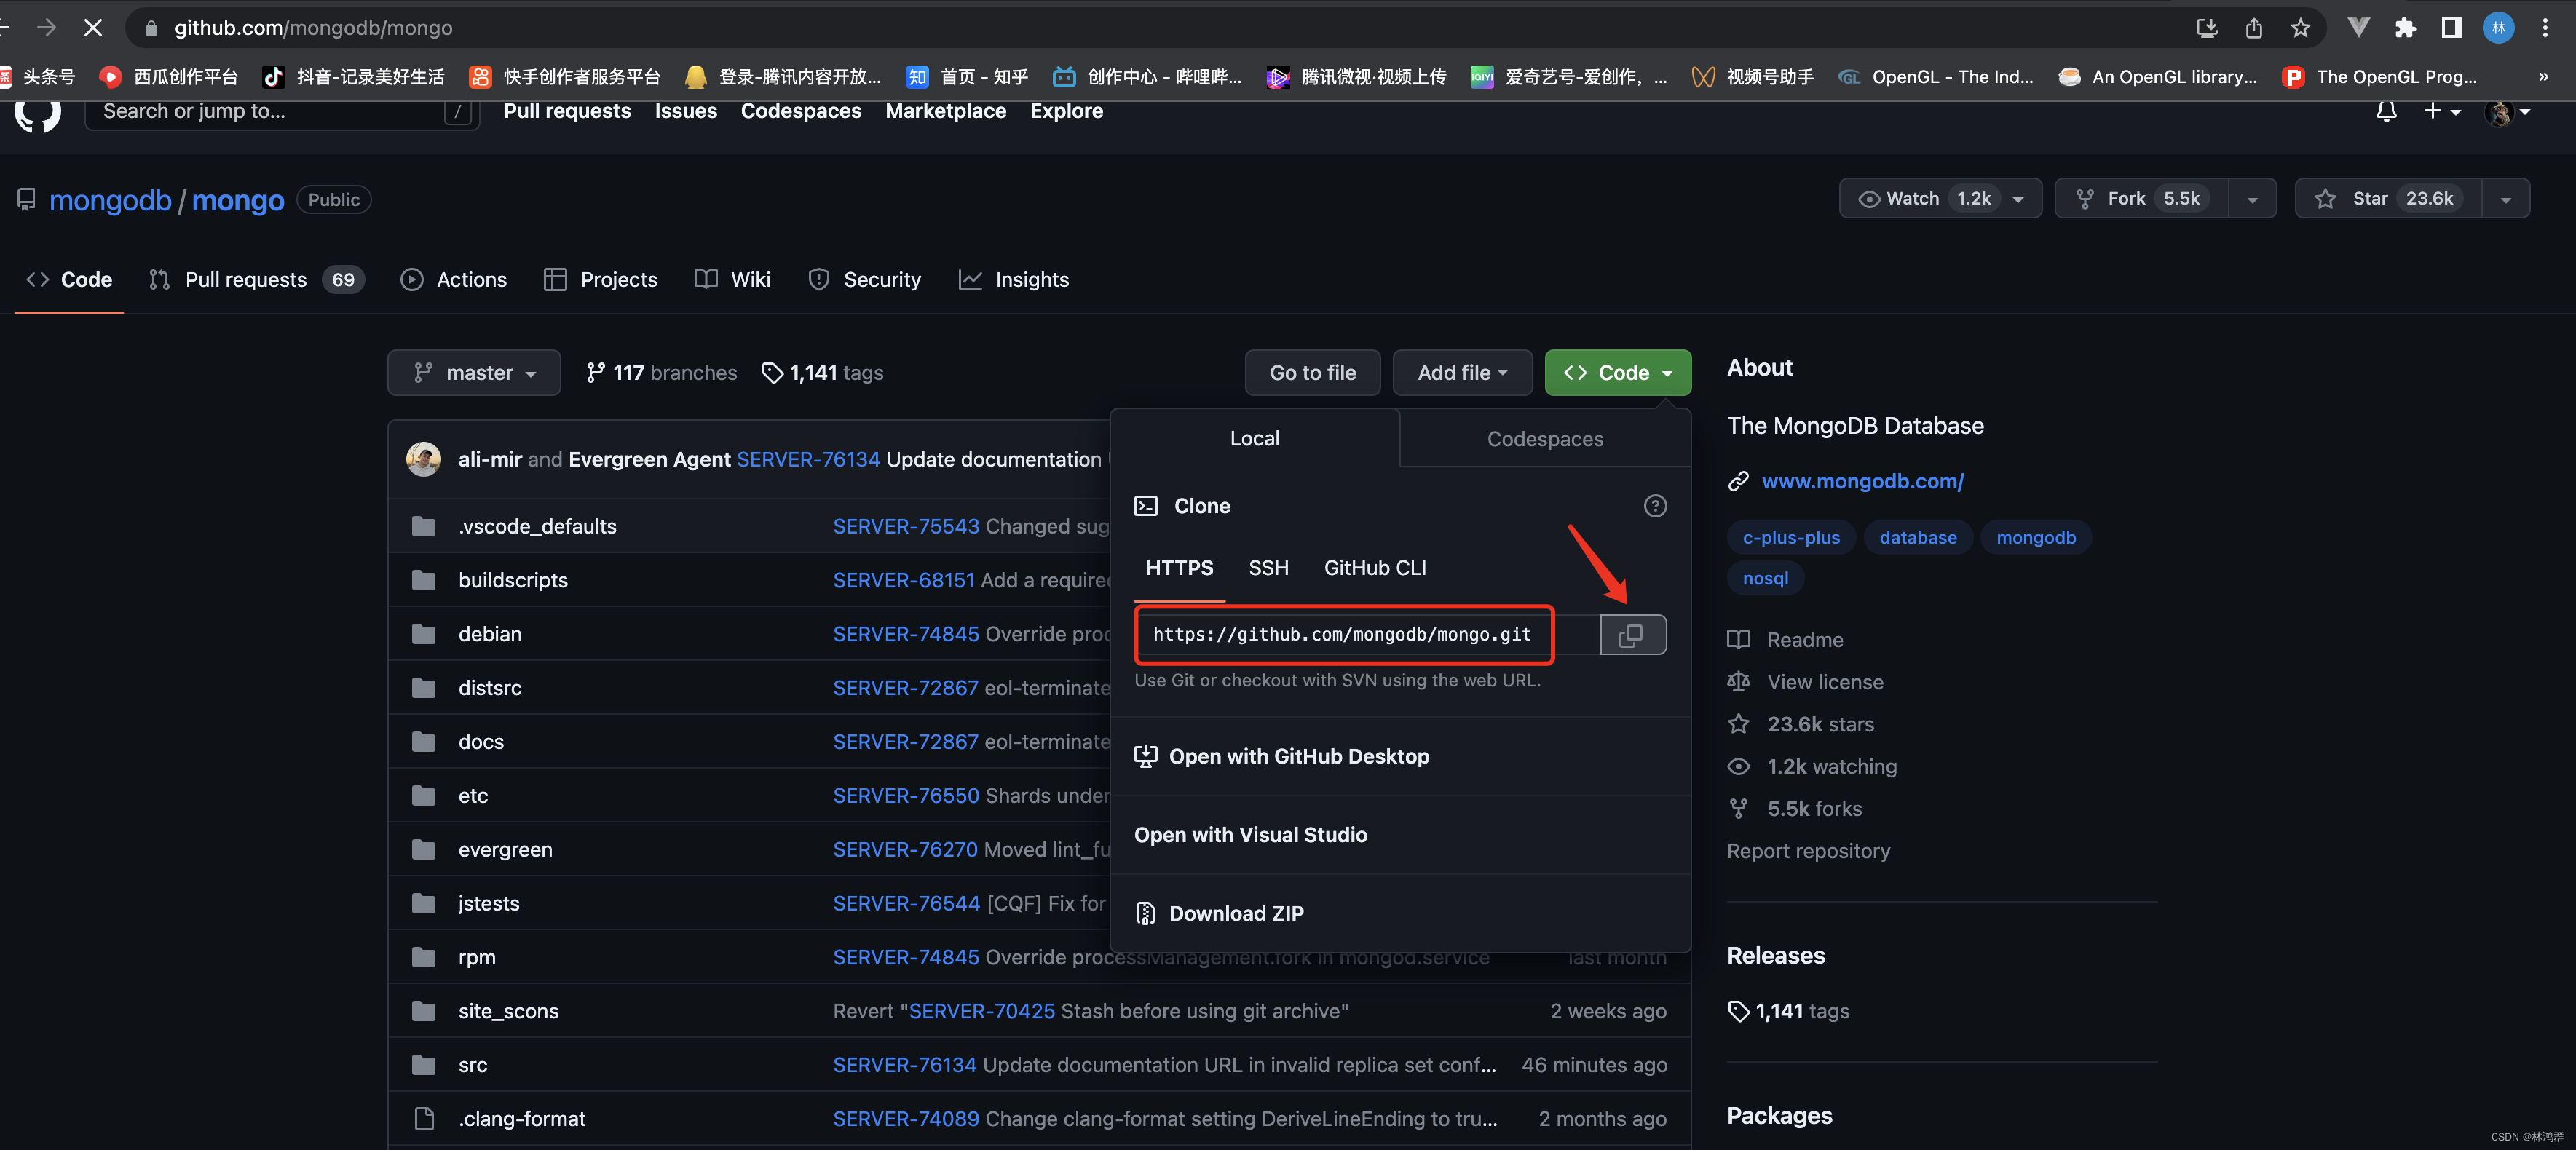Click Report repository link

coord(1808,851)
